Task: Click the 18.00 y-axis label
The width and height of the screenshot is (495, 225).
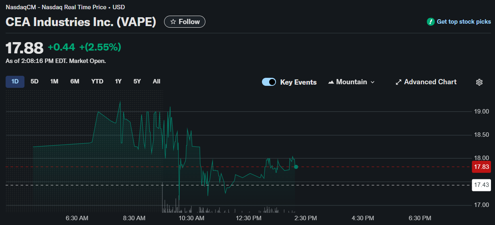Action: click(x=481, y=158)
